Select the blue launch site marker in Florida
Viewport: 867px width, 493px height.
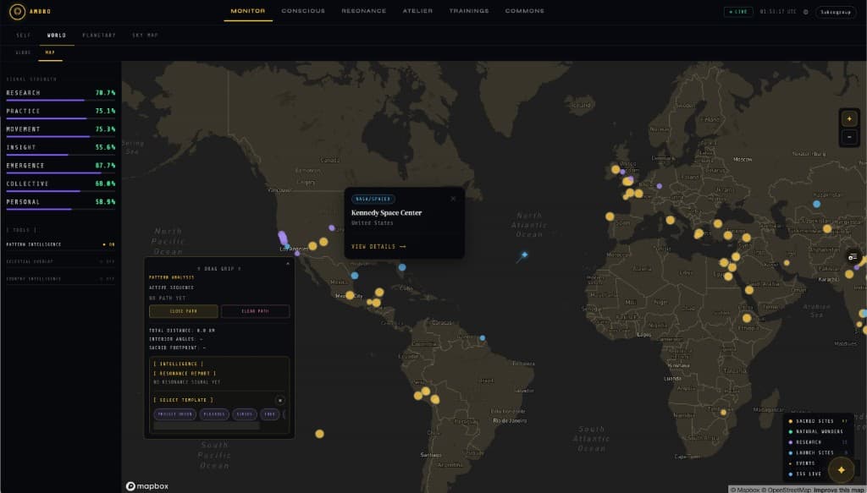coord(402,267)
